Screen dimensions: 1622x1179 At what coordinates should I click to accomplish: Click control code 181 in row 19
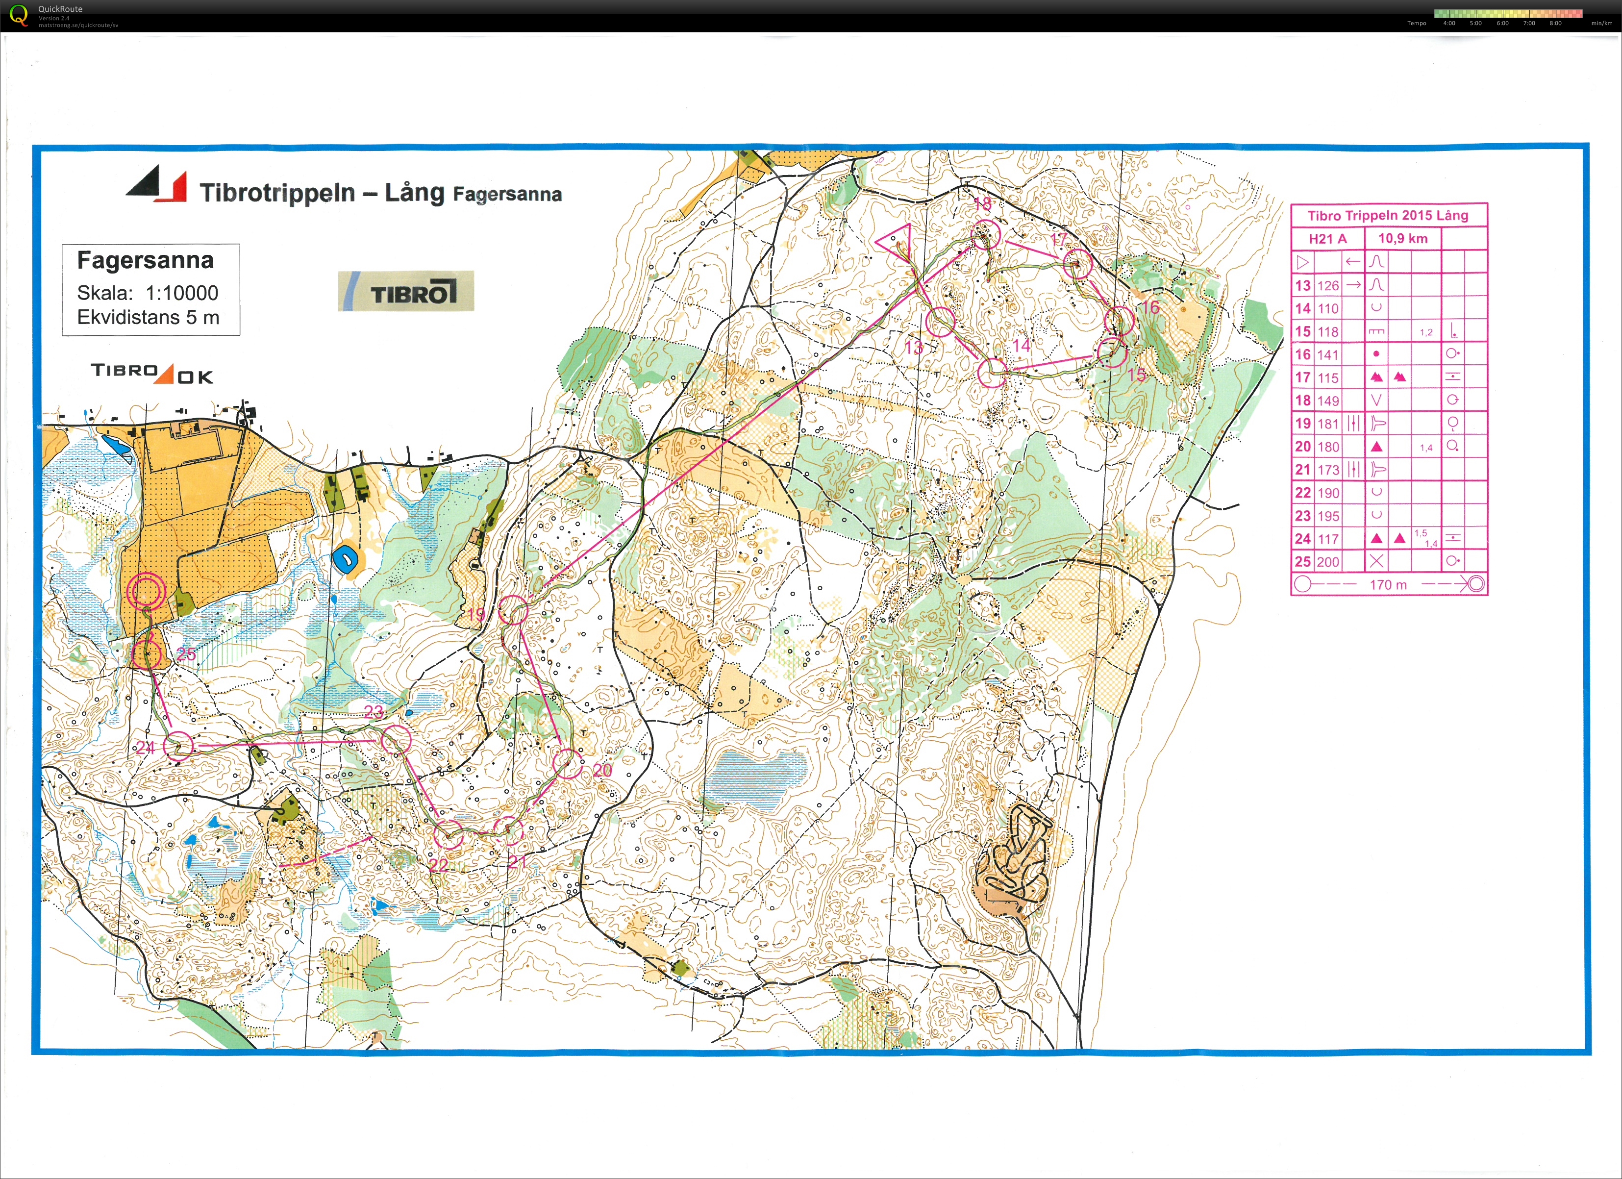[1328, 424]
